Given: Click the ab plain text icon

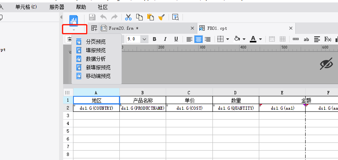Looking at the screenshot, I should (306, 40).
